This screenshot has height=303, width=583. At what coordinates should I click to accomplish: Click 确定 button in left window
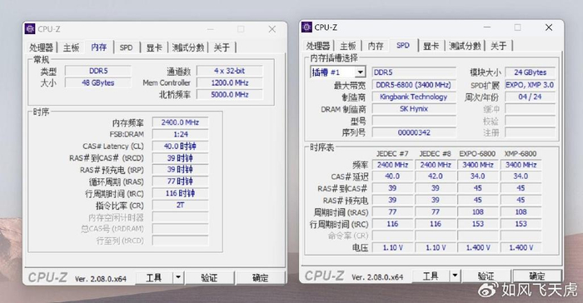(260, 278)
